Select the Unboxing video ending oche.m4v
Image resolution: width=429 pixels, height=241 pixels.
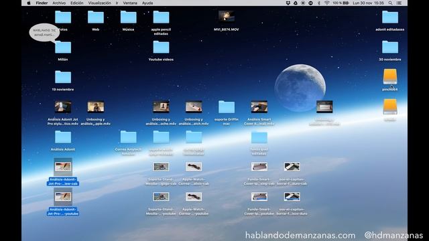click(x=161, y=107)
